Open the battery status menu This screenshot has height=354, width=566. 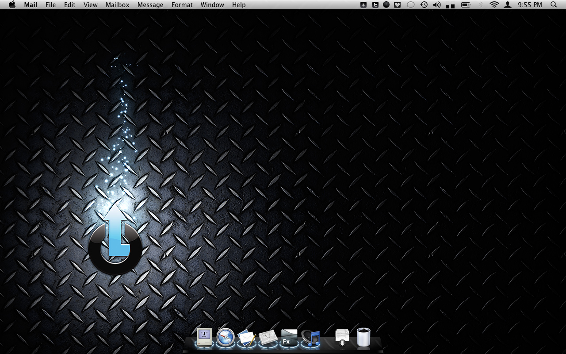[466, 5]
